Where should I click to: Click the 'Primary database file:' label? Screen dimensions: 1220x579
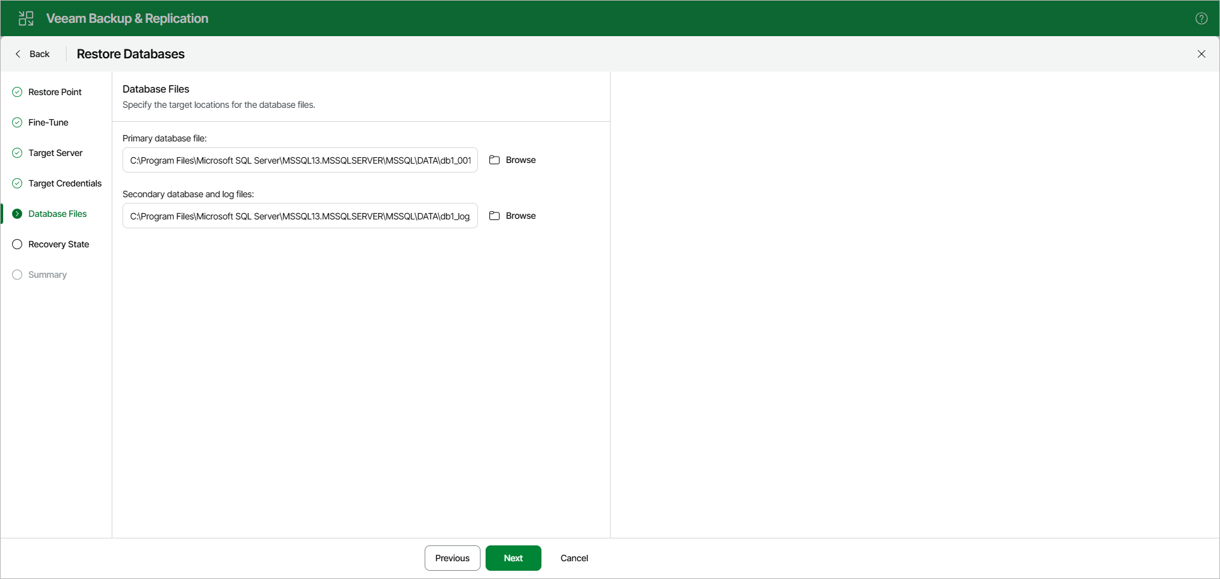click(x=164, y=138)
